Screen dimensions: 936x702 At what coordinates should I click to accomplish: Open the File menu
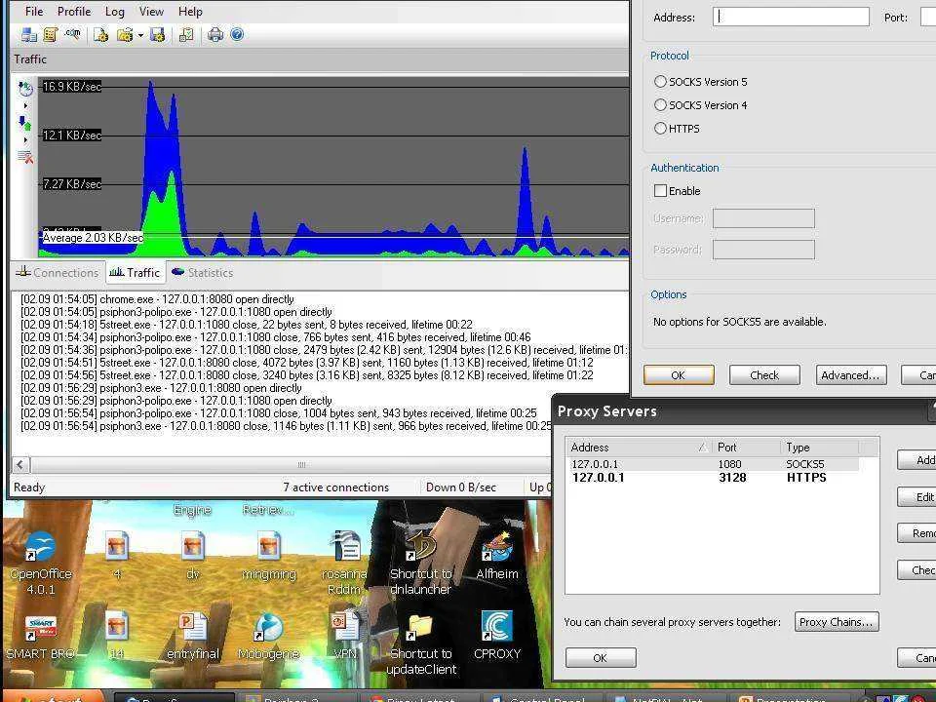[x=33, y=12]
